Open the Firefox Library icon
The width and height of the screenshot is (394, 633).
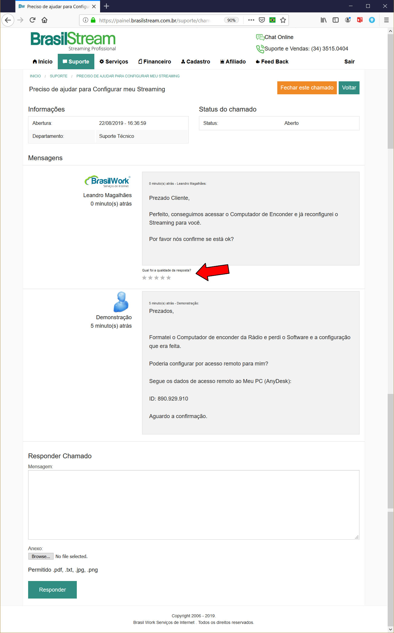pos(324,20)
